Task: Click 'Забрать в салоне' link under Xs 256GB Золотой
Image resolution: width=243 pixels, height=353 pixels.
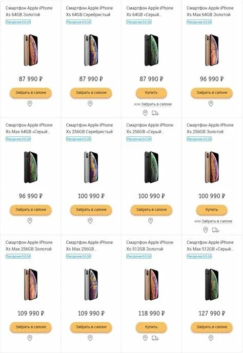Action: click(x=217, y=221)
